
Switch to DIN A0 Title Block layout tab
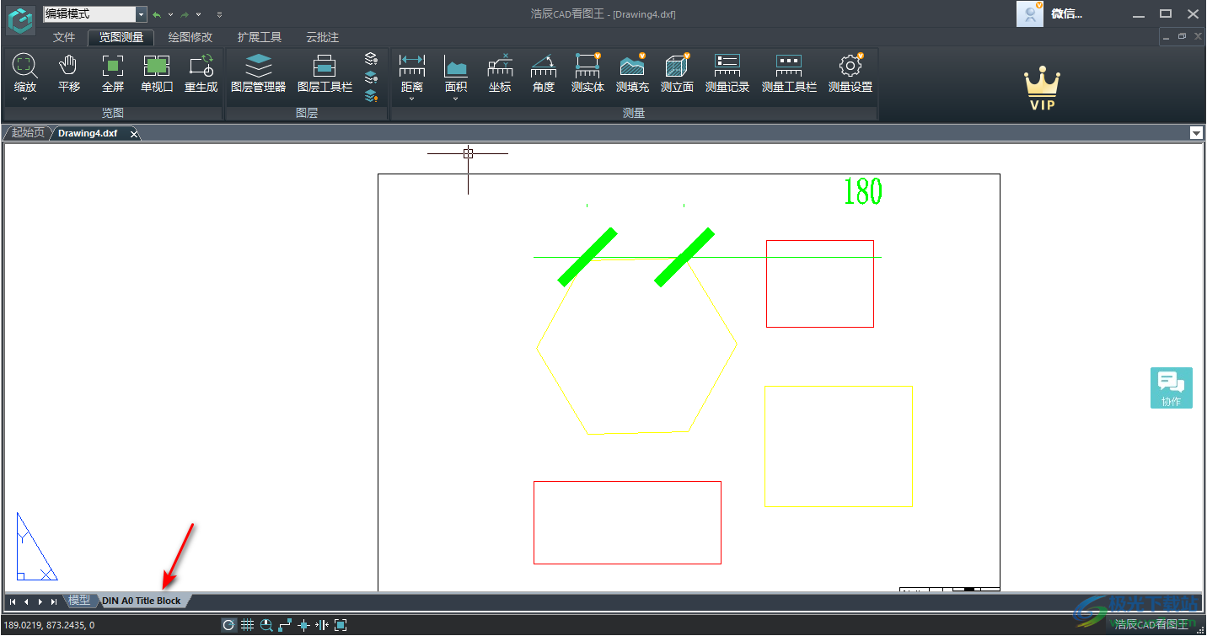click(x=142, y=601)
